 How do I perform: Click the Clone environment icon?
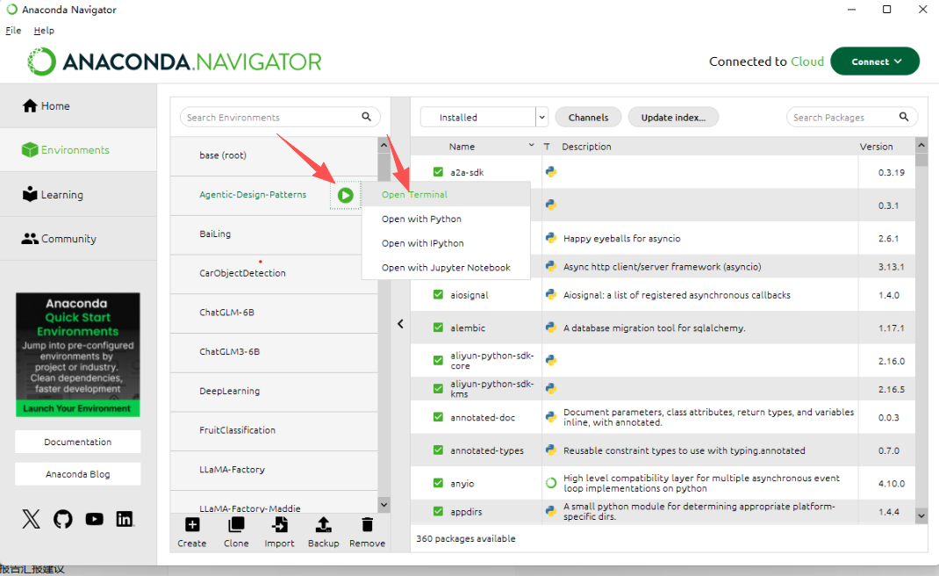[x=236, y=525]
